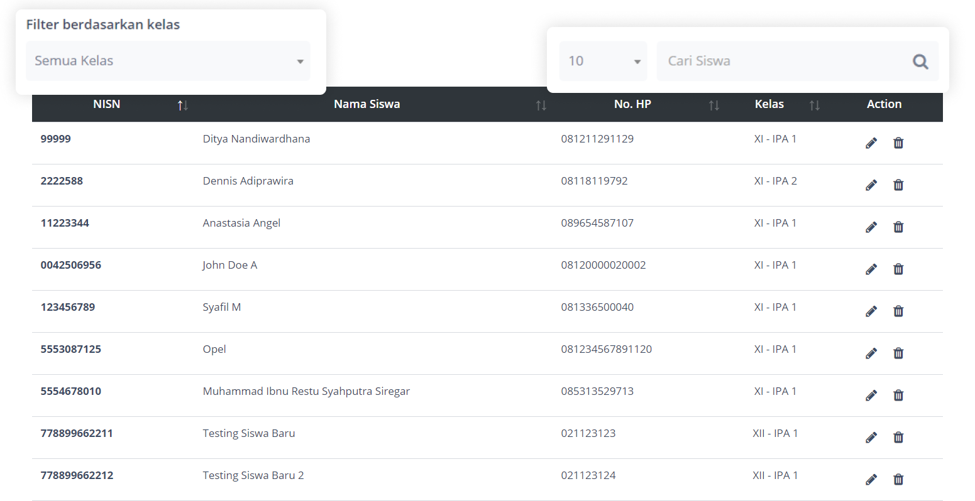Click the search magnifier icon
The image size is (975, 501).
920,62
